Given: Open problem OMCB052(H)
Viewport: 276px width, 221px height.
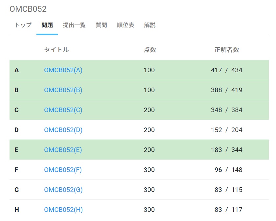Looking at the screenshot, I should (63, 210).
